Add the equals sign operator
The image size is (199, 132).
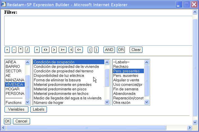[37, 50]
